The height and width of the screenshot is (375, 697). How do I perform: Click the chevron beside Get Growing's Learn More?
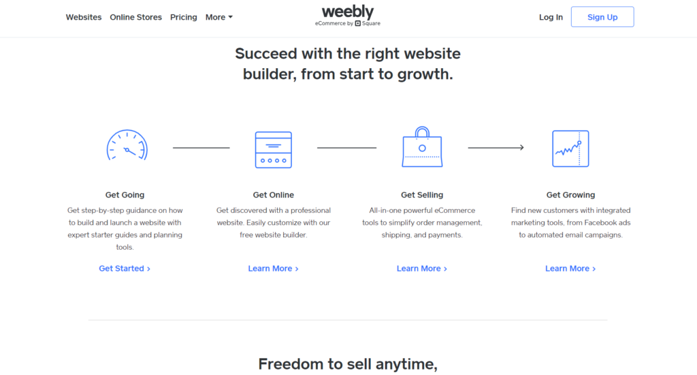[x=594, y=269]
